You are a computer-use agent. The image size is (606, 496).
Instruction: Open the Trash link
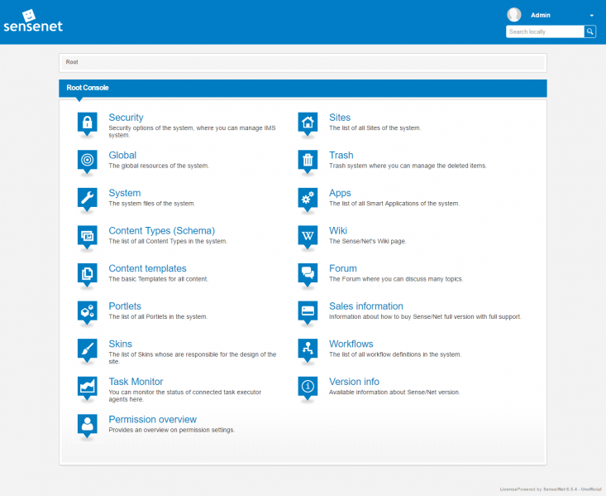341,155
